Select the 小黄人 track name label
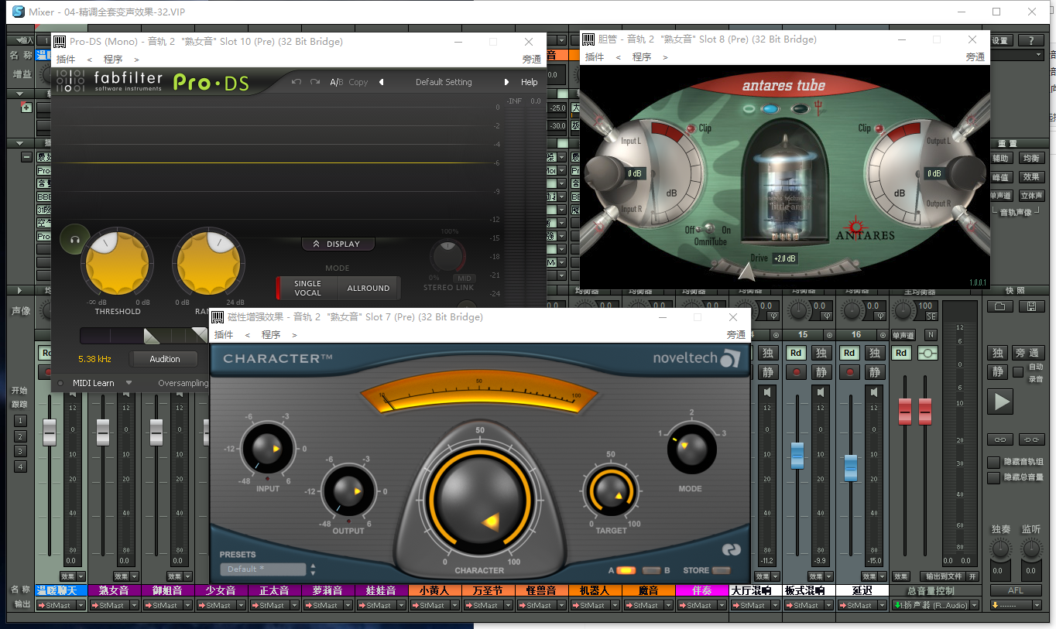The width and height of the screenshot is (1056, 629). (x=434, y=590)
